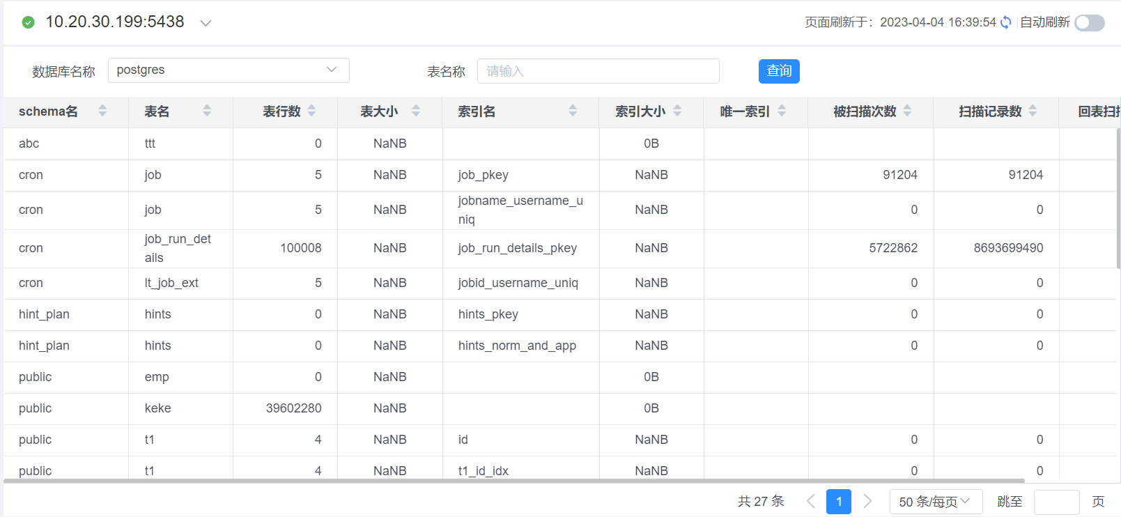This screenshot has width=1121, height=517.
Task: Sort by 被扫描次数 column arrows
Action: [907, 111]
